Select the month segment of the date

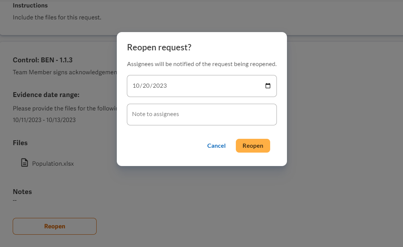(137, 85)
